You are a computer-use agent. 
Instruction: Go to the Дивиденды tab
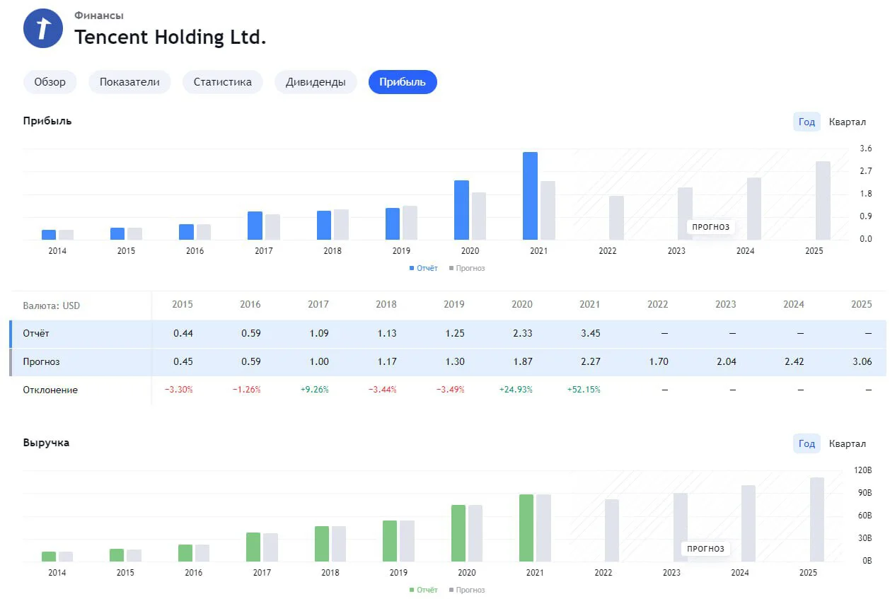point(316,82)
